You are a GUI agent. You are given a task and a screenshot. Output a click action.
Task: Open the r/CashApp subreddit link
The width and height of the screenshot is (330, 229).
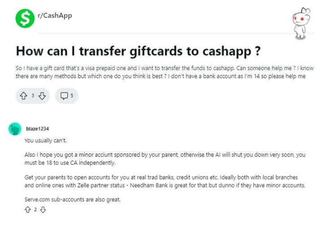(55, 16)
